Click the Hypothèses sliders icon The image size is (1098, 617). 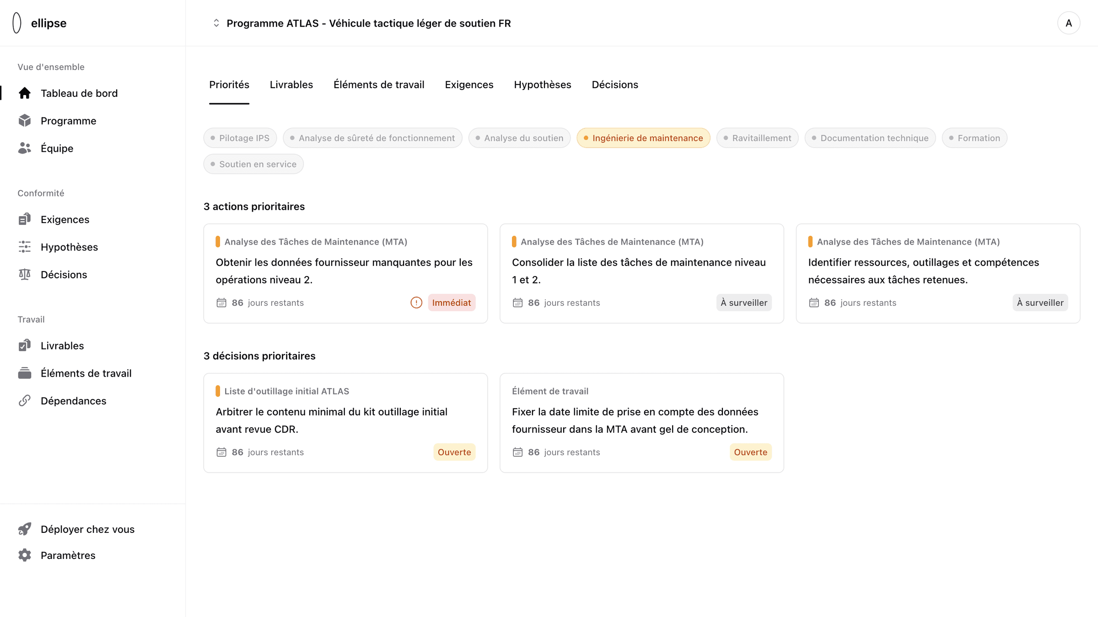tap(25, 247)
